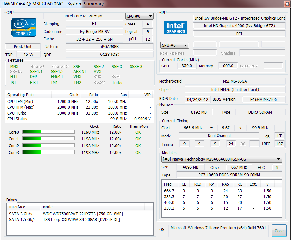Click the Intel HD Graphics 4000 field

239,25
